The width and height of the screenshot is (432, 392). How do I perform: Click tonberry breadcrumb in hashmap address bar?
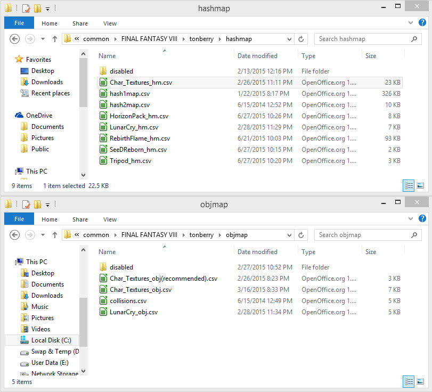201,39
